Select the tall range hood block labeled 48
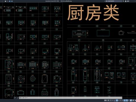This screenshot has height=102, width=136. [86, 48]
